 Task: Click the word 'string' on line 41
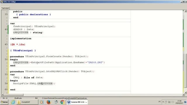tap(38, 32)
